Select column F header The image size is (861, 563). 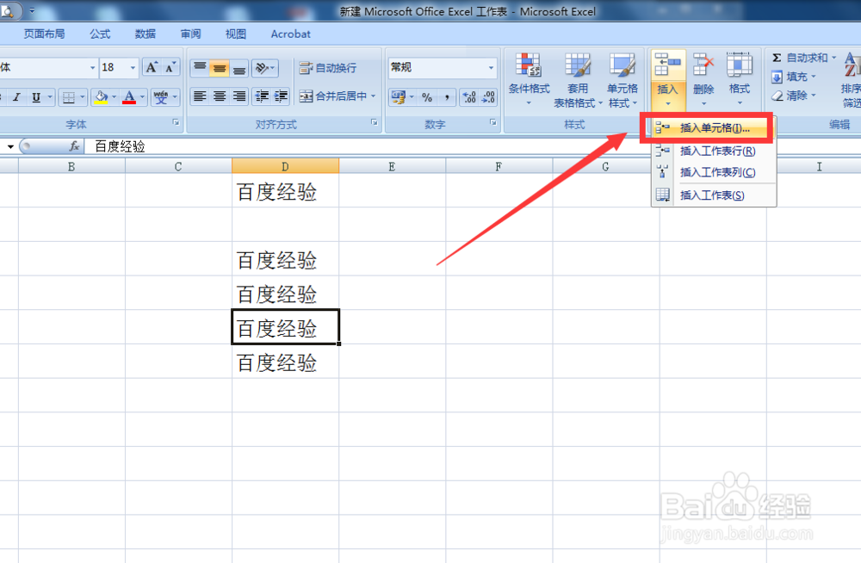coord(499,166)
